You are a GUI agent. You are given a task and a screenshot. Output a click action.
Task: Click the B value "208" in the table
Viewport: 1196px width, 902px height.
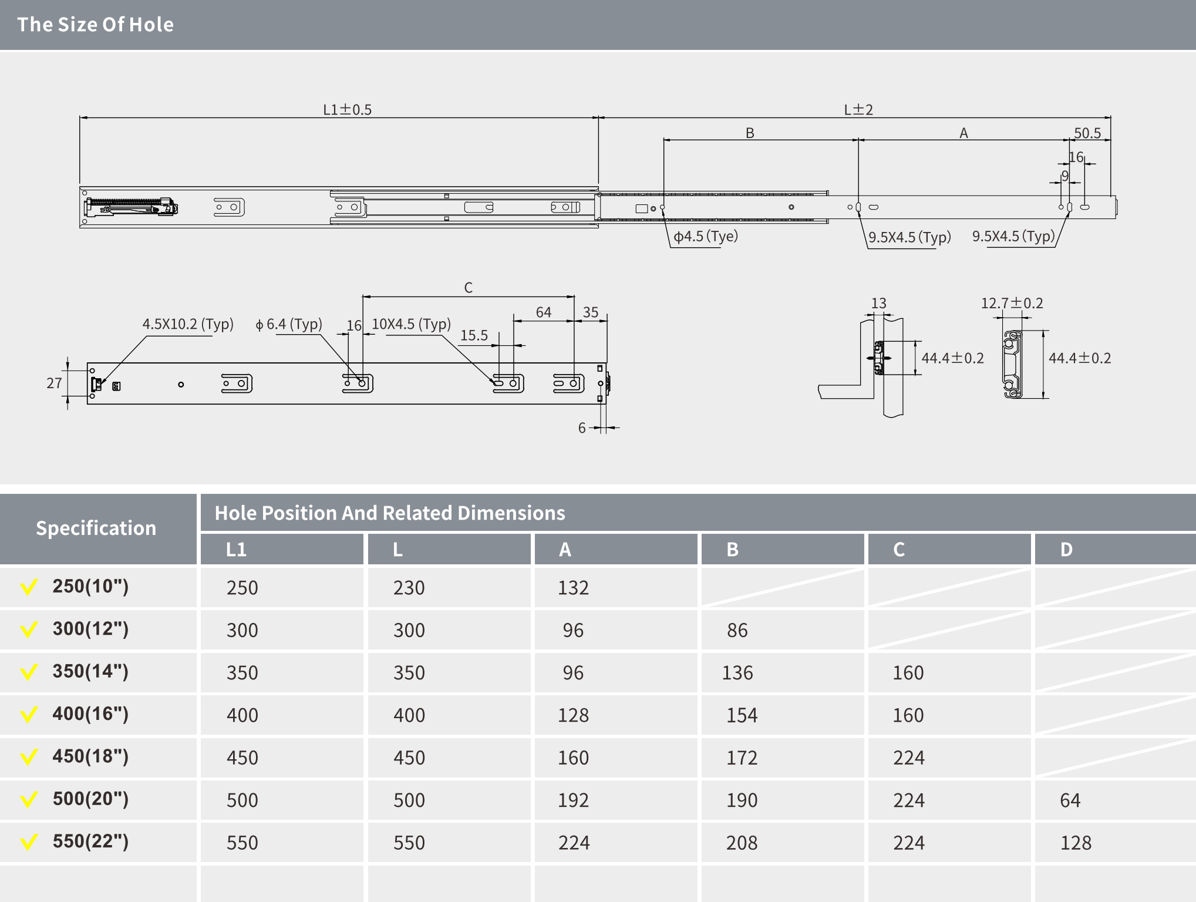pos(742,843)
